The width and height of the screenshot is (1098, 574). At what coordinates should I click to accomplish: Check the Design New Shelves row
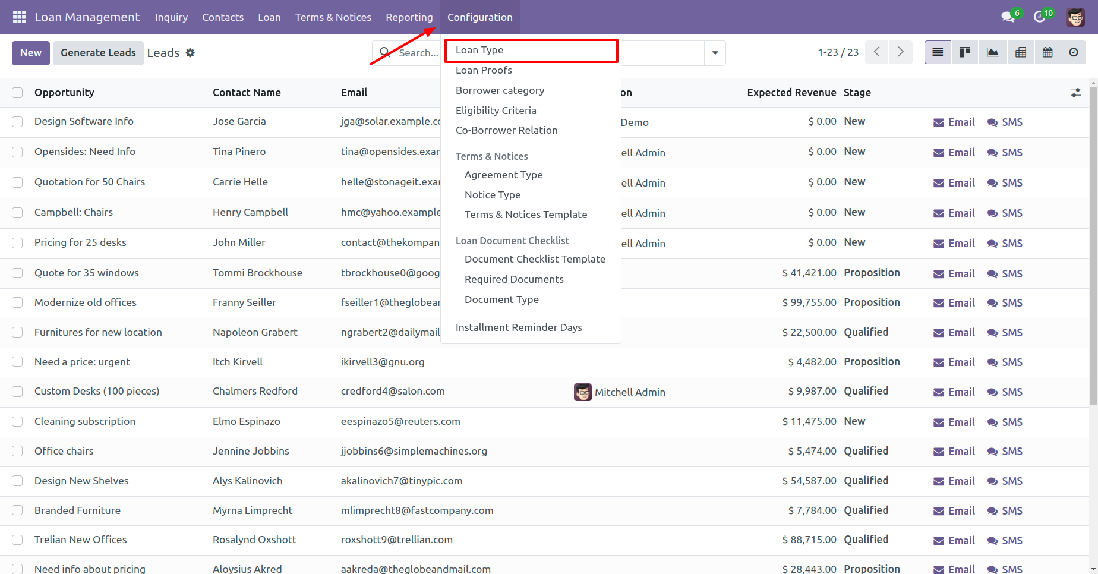tap(17, 481)
